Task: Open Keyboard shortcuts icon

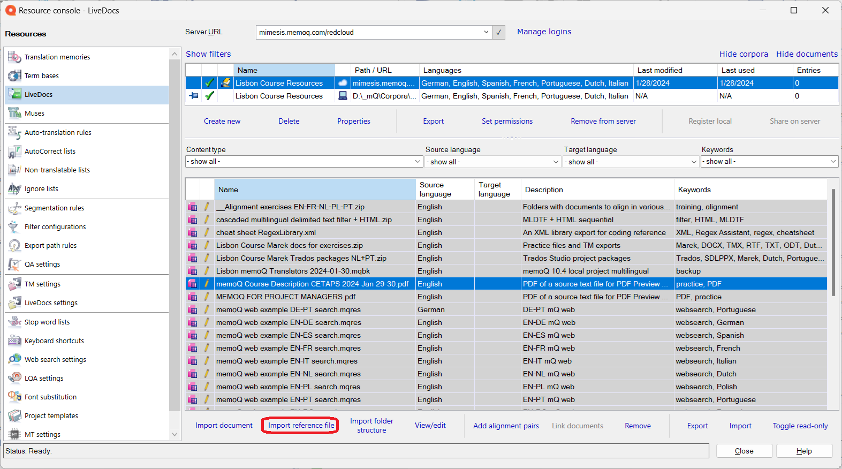Action: click(14, 341)
